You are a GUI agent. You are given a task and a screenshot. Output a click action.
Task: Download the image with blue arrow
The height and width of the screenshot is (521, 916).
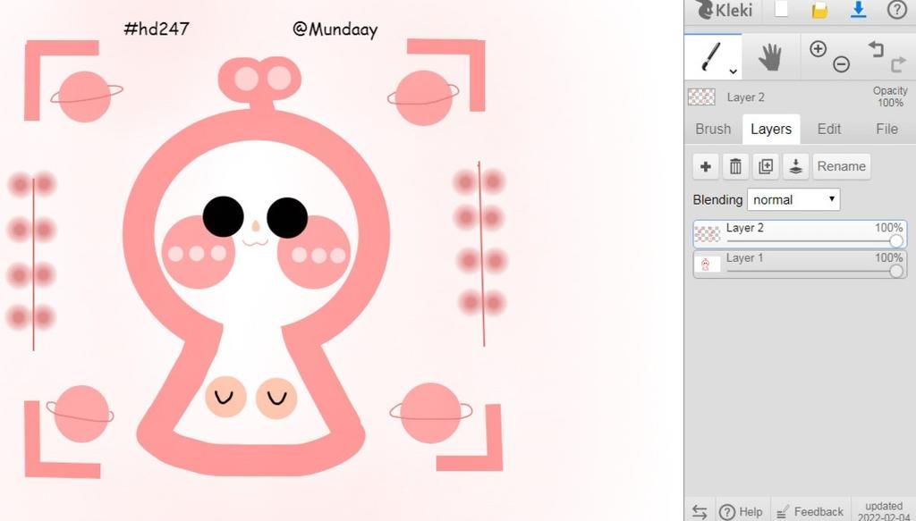point(858,10)
